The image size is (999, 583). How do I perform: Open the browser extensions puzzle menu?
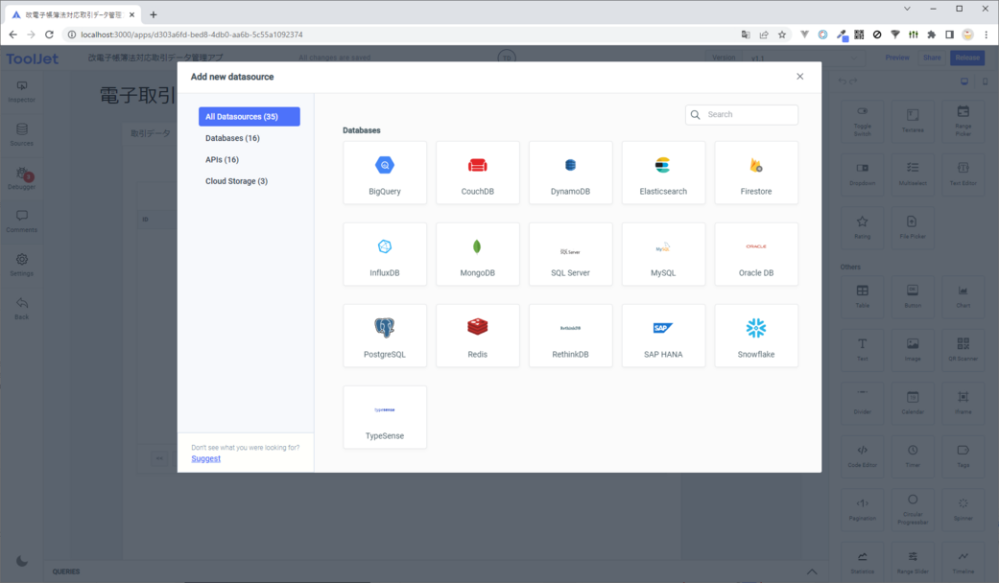pyautogui.click(x=932, y=35)
